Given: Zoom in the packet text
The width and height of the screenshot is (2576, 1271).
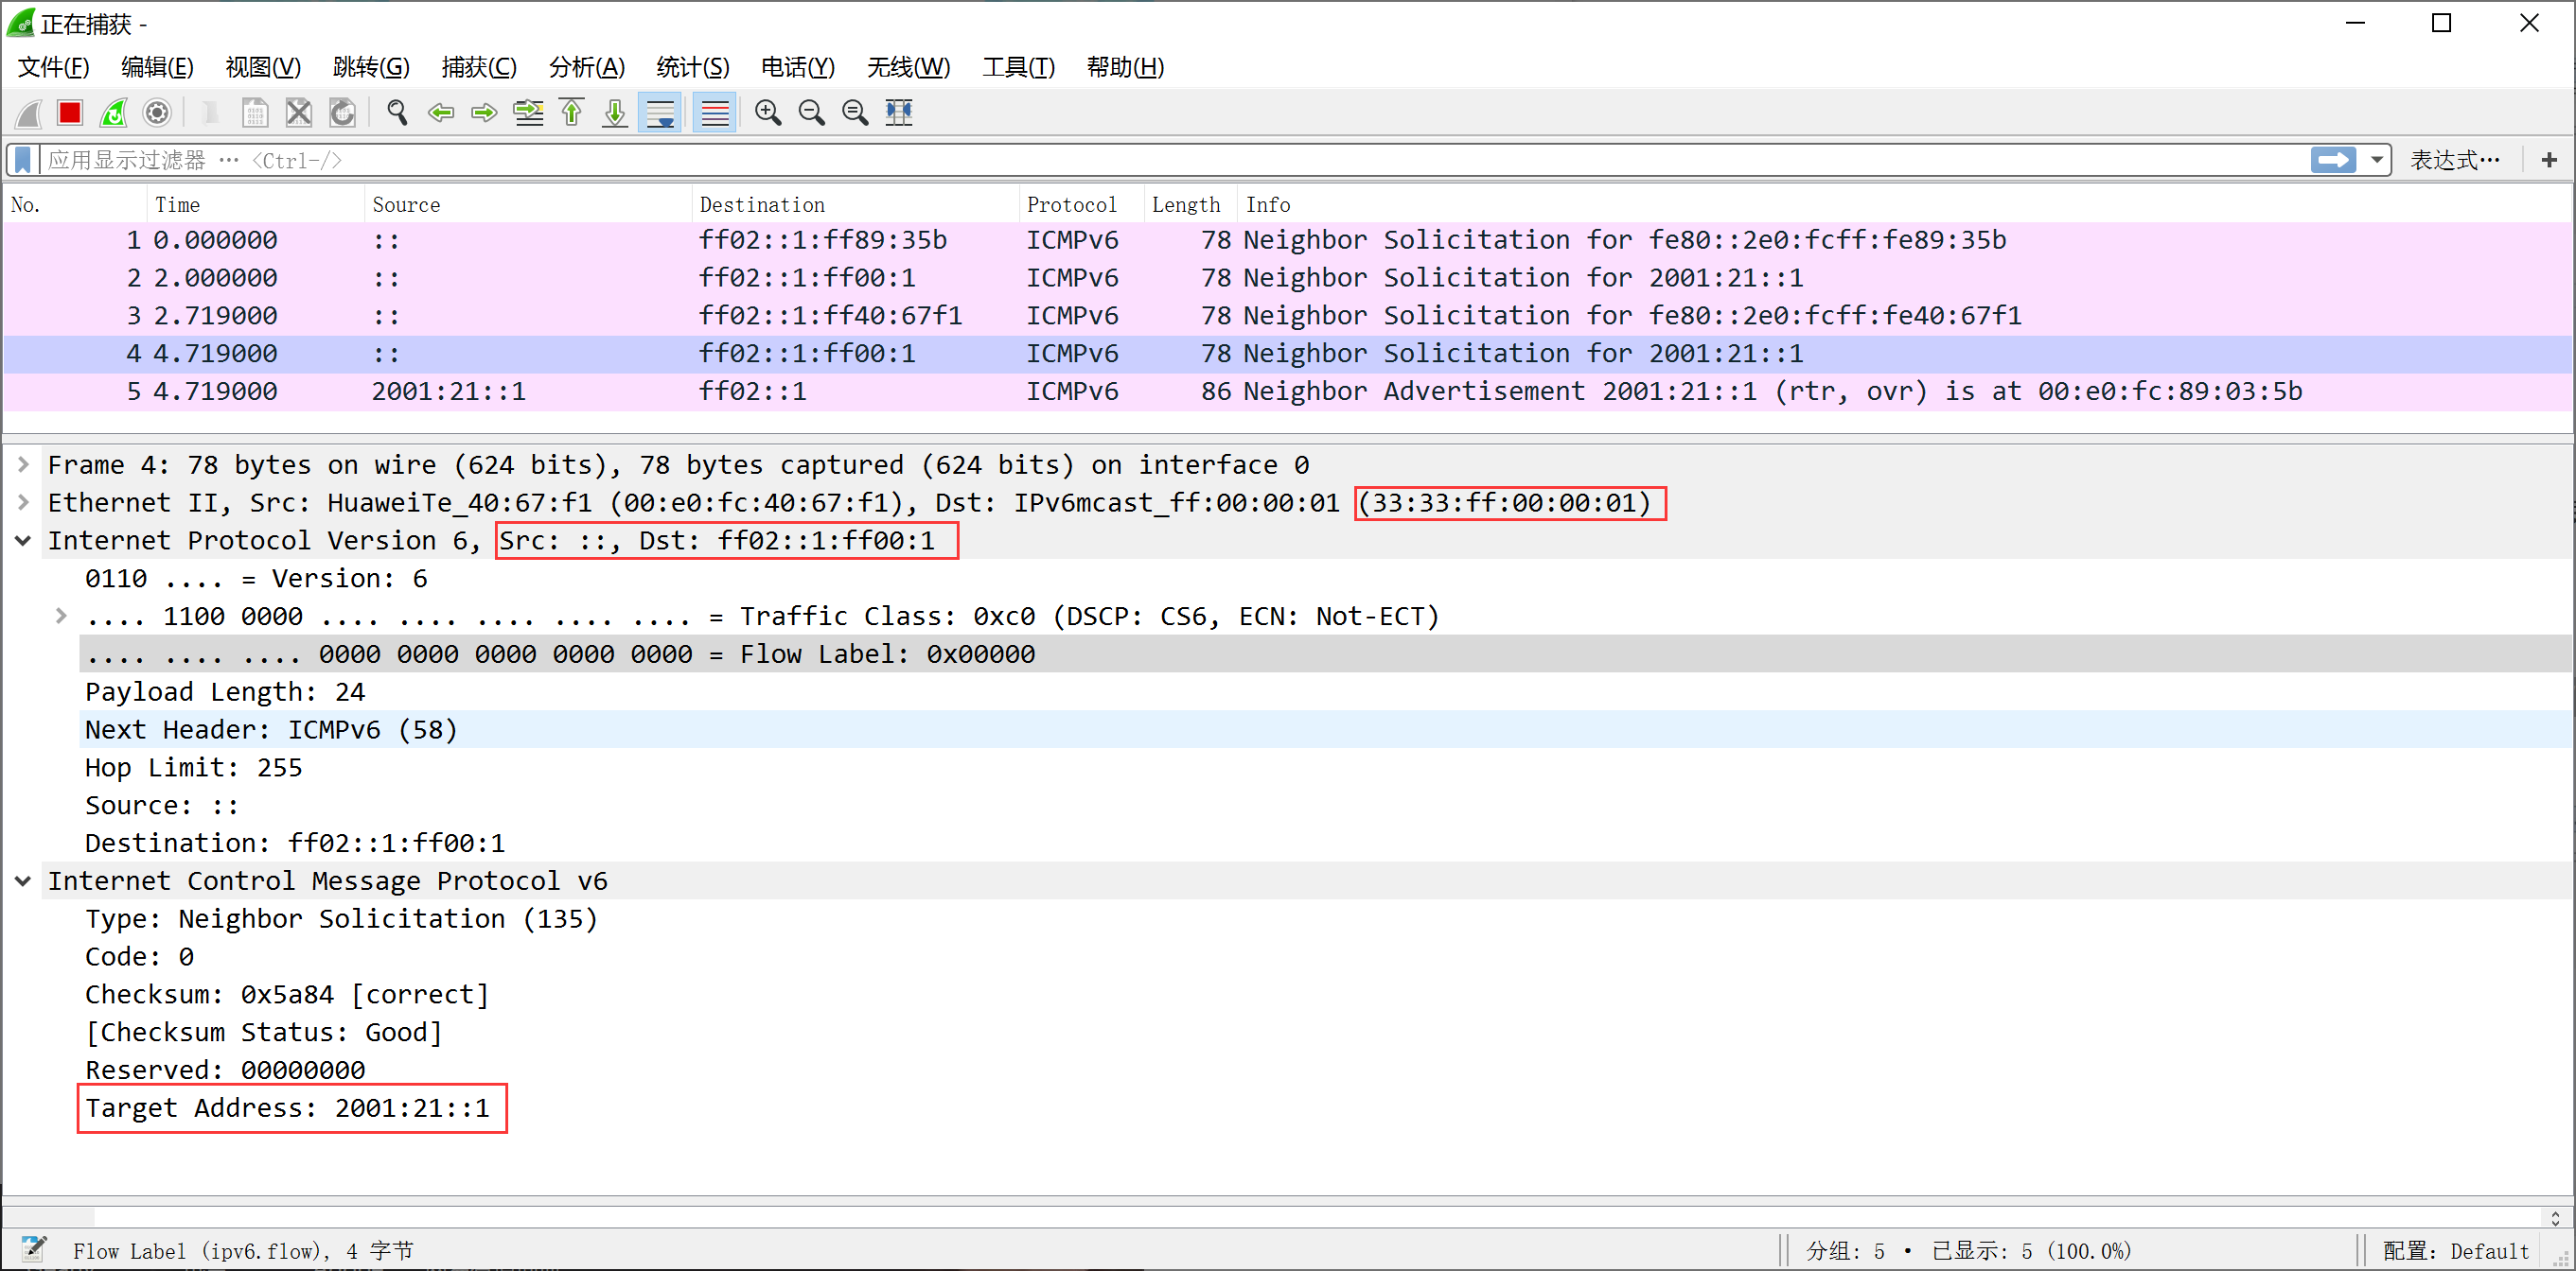Looking at the screenshot, I should point(767,113).
